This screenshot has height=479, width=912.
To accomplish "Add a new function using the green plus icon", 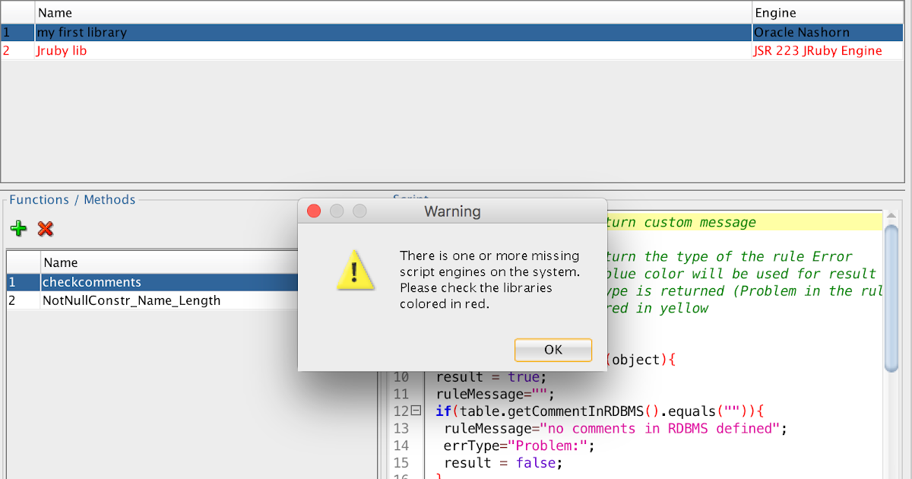I will 18,229.
